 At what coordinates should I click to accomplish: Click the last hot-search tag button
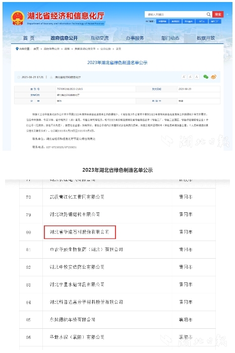[x=215, y=21]
